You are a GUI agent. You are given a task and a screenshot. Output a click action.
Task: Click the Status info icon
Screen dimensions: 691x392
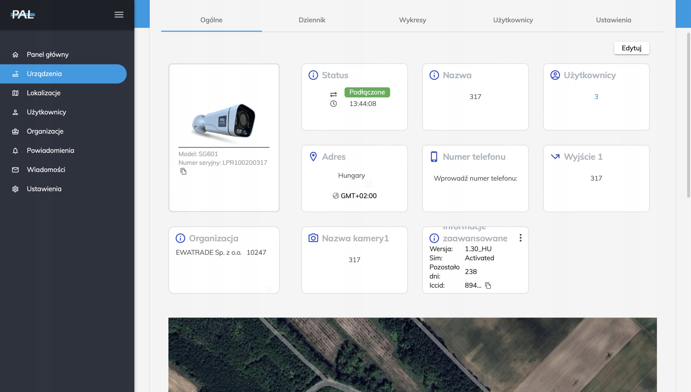[313, 75]
